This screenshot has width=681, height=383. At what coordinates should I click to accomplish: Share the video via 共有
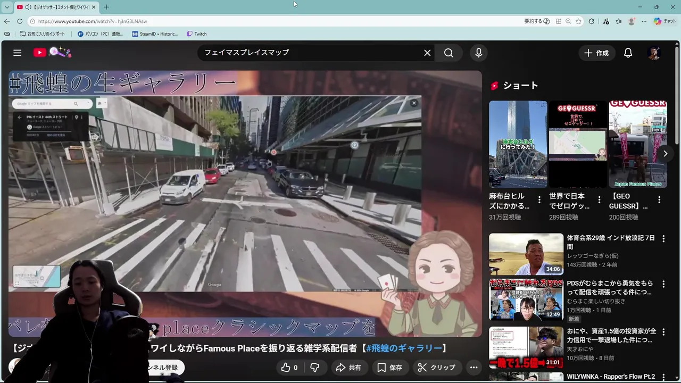click(348, 368)
